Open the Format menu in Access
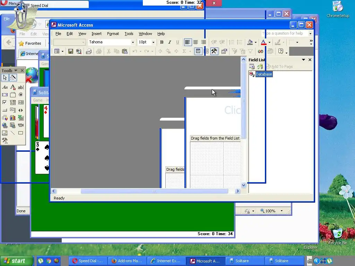 click(x=113, y=34)
